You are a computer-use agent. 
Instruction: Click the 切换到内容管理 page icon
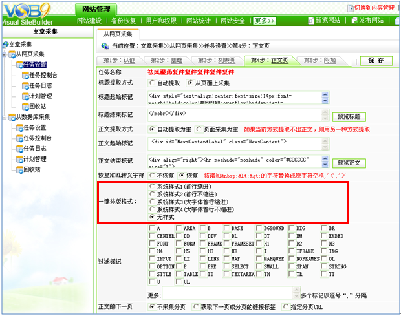350,8
